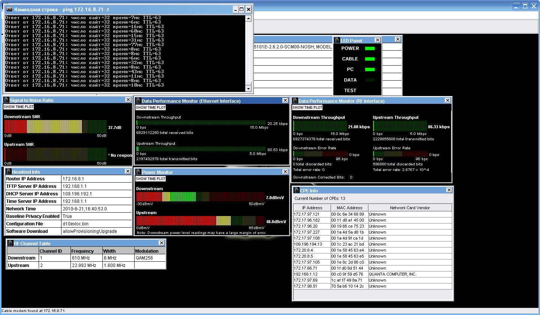
Task: Close the Ethernet Interface Data Performance Monitor
Action: (286, 100)
